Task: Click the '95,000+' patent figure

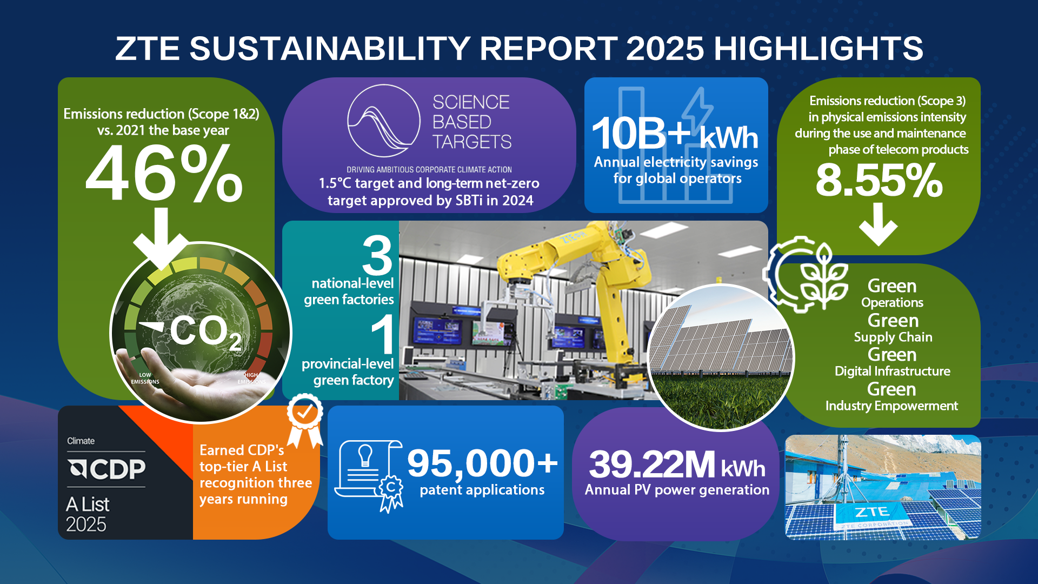Action: [482, 463]
